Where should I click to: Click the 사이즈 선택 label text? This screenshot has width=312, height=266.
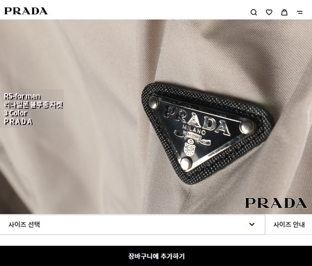pos(24,224)
